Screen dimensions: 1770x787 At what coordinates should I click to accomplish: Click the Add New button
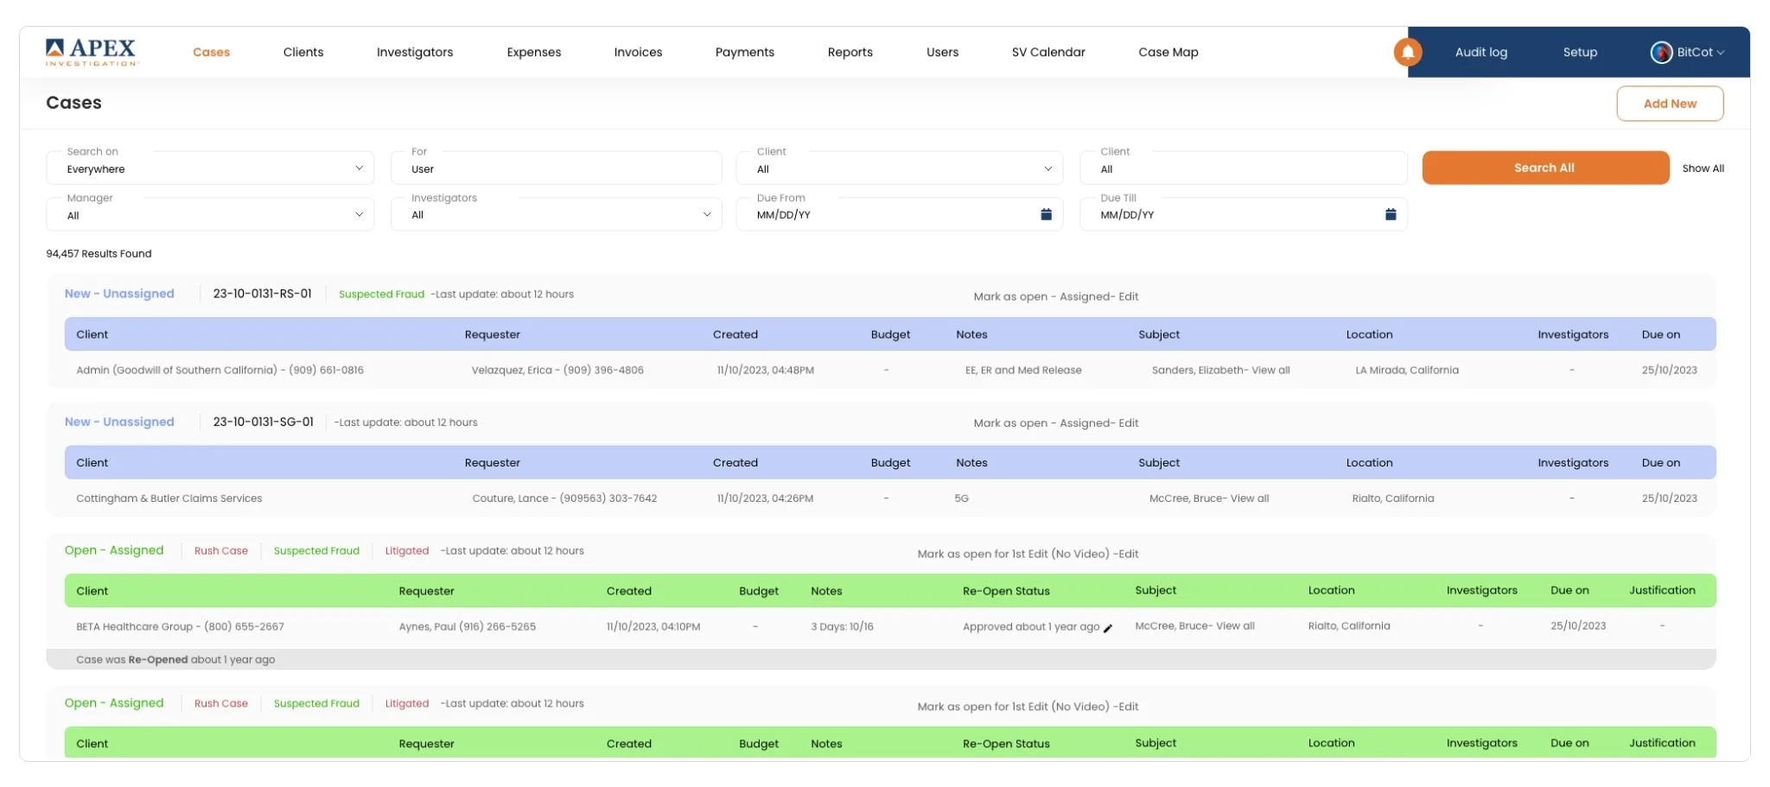pyautogui.click(x=1669, y=104)
